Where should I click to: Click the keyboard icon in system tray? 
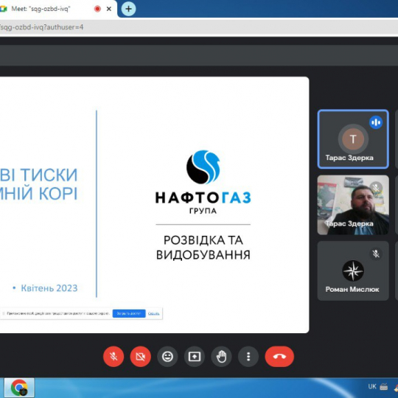pos(384,387)
